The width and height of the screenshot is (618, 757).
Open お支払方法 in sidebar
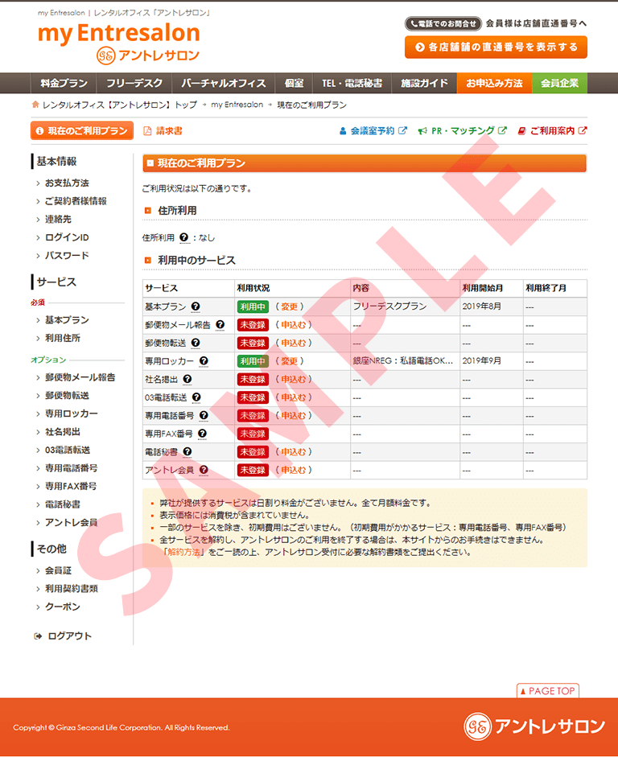[67, 183]
